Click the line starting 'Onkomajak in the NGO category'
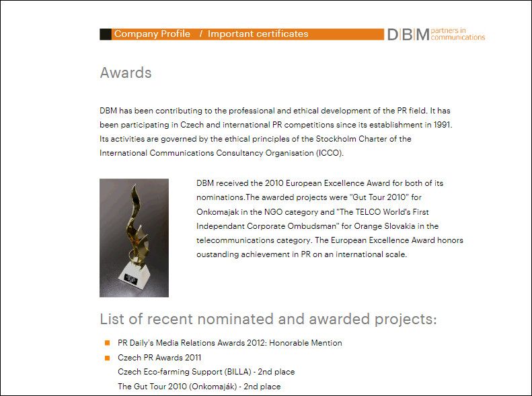 [x=313, y=212]
